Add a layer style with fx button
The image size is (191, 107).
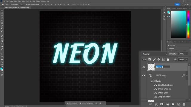[x=156, y=104]
